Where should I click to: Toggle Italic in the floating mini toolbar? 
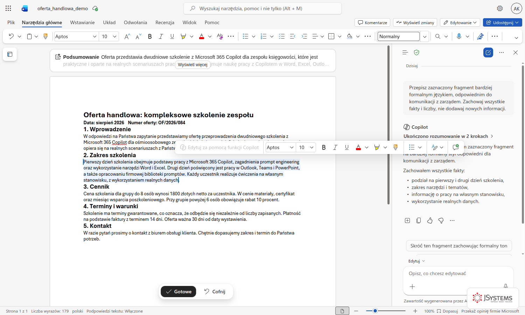(335, 147)
